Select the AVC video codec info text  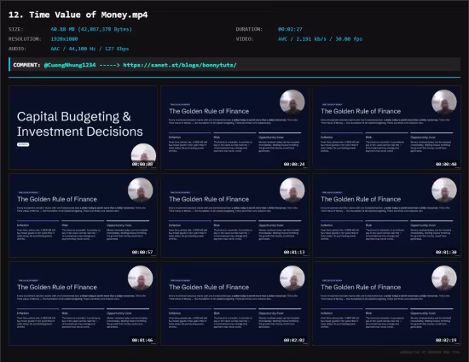pos(320,39)
